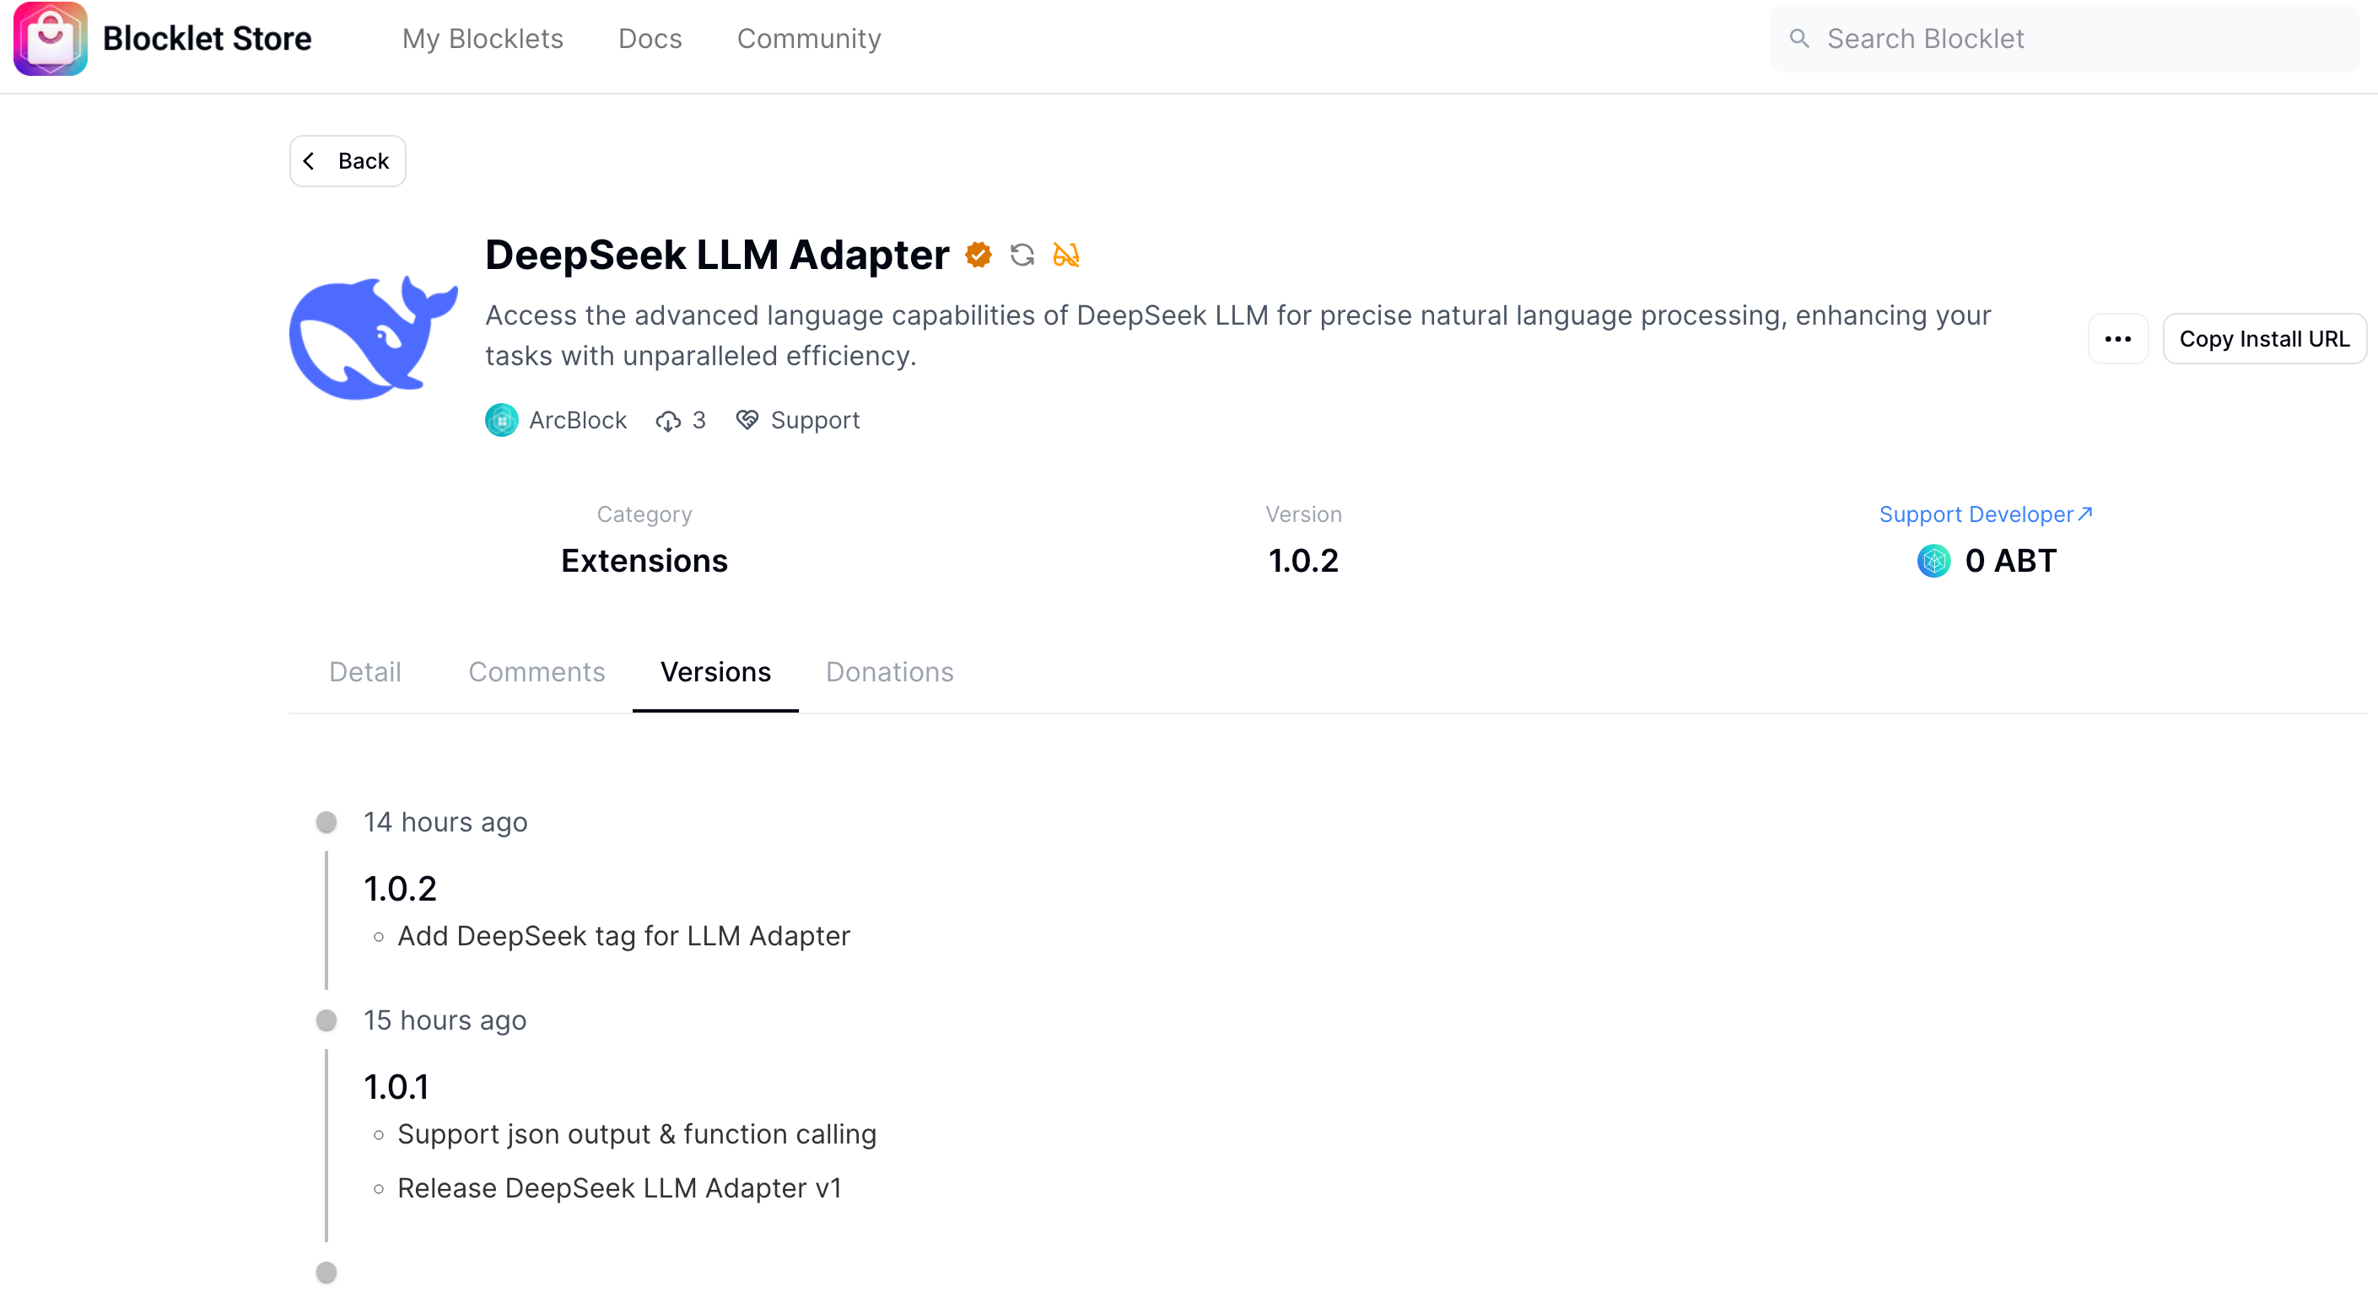Viewport: 2378px width, 1297px height.
Task: Switch to the Detail tab
Action: (x=364, y=671)
